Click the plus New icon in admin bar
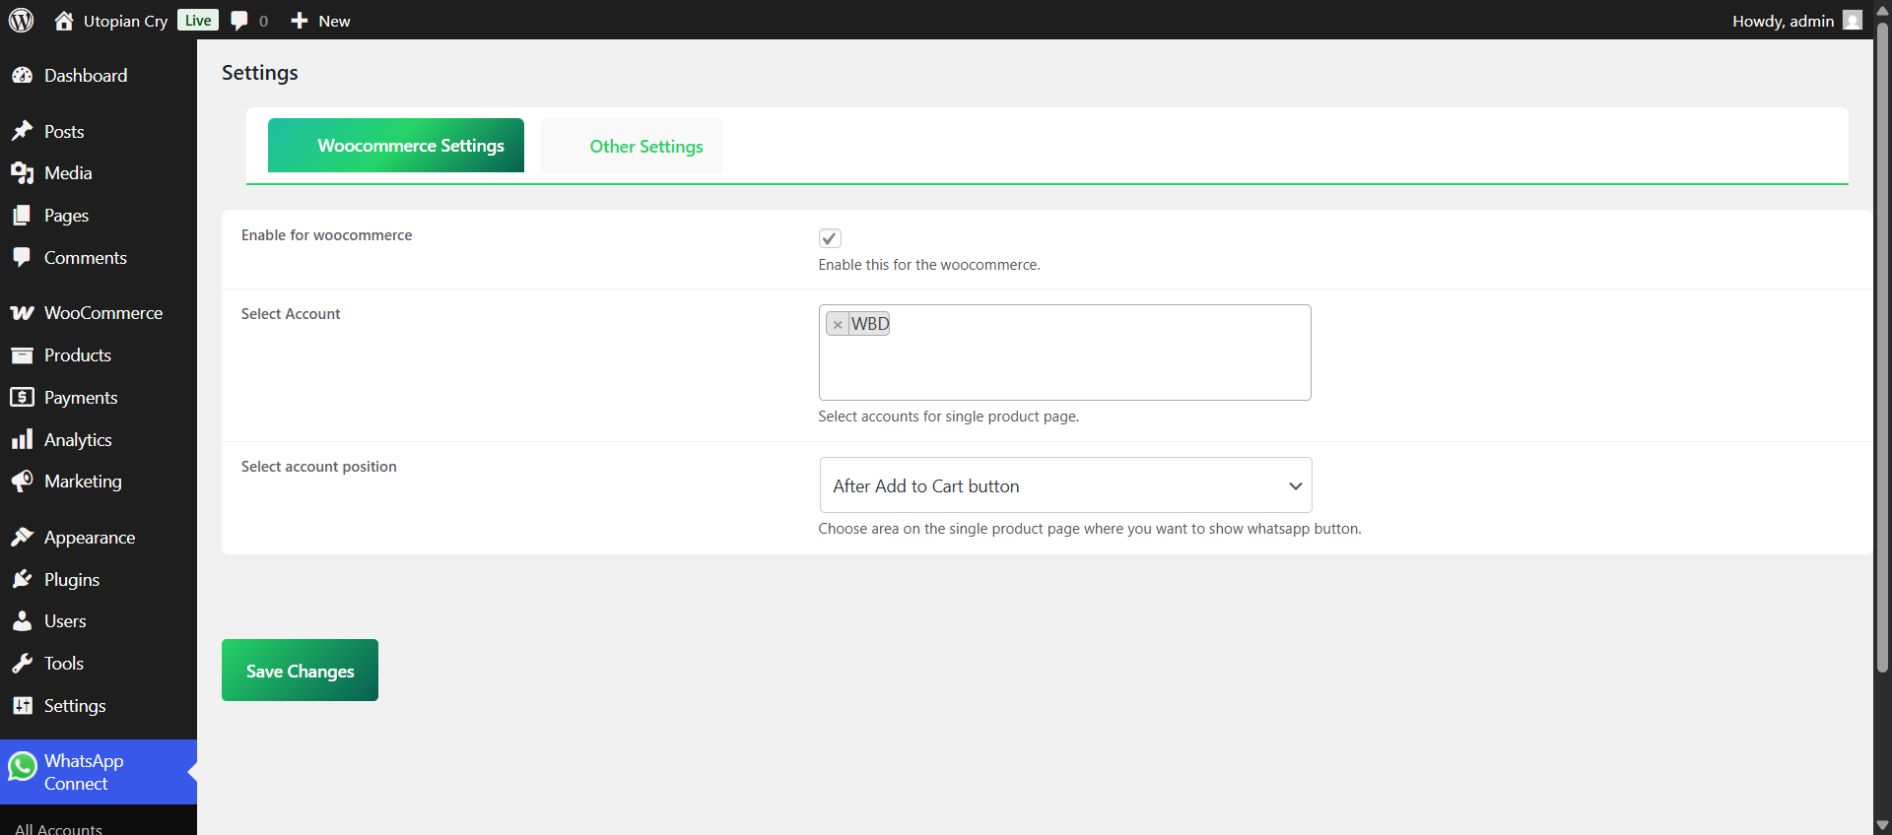Image resolution: width=1892 pixels, height=835 pixels. pos(300,21)
